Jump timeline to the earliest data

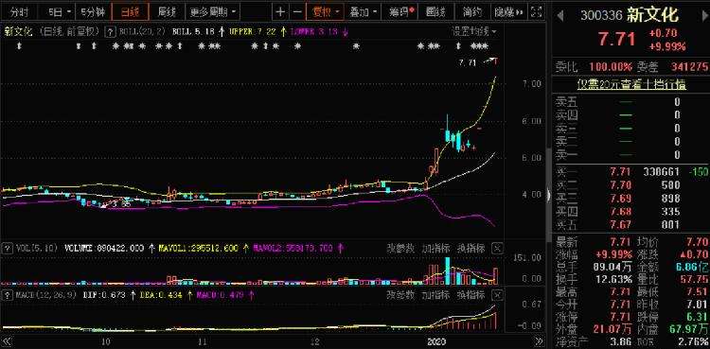(x=7, y=340)
